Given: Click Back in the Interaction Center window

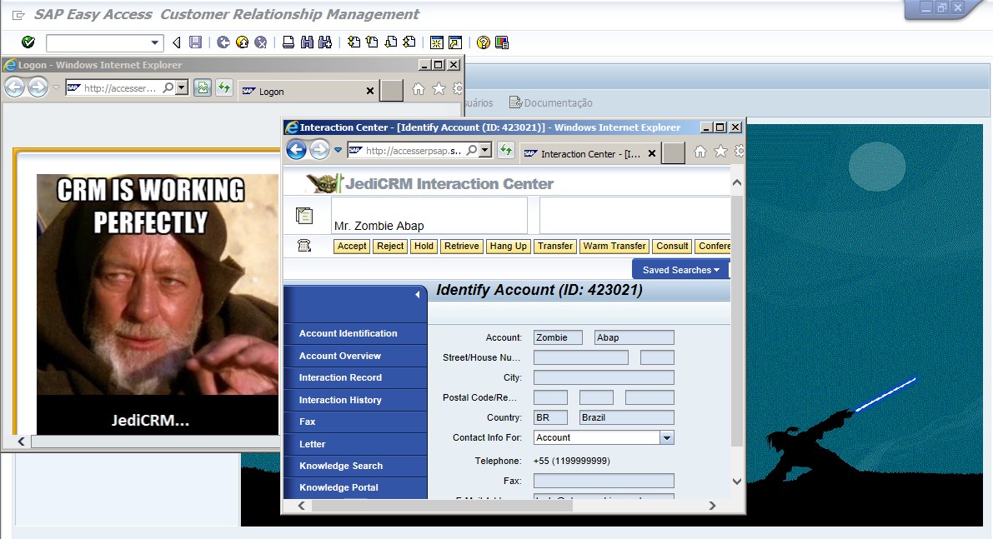Looking at the screenshot, I should pyautogui.click(x=296, y=150).
